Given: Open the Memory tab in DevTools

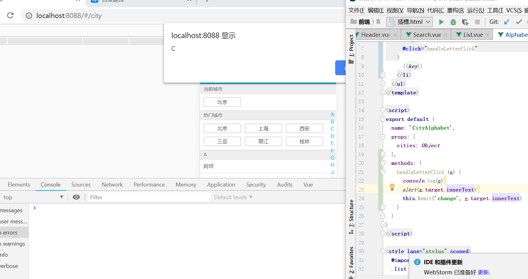Looking at the screenshot, I should coord(186,185).
